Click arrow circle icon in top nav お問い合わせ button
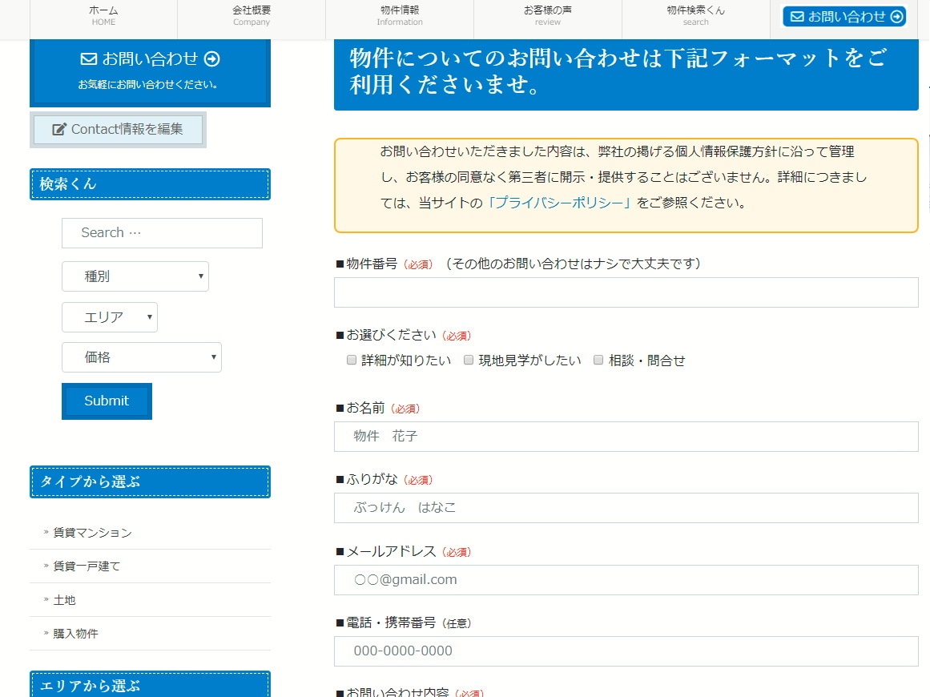The height and width of the screenshot is (697, 930). [897, 17]
